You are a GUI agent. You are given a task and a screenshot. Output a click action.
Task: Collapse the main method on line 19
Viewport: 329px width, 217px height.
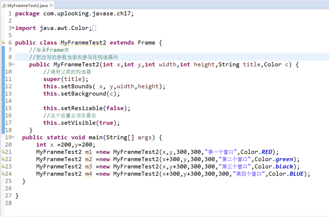pos(13,137)
